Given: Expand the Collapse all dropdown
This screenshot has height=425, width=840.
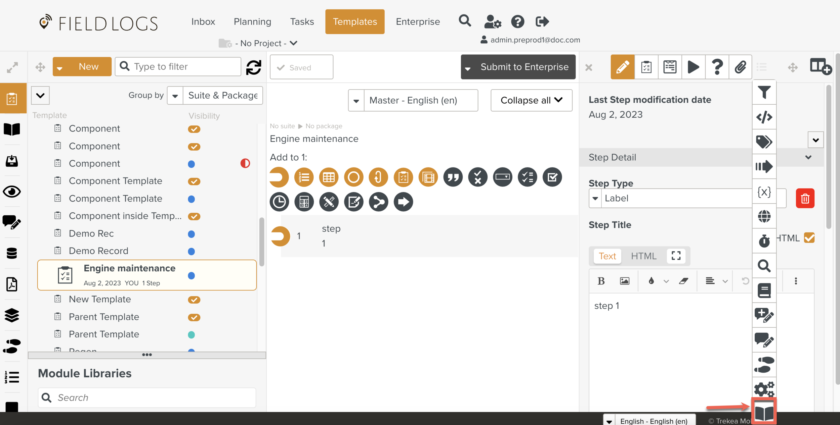Looking at the screenshot, I should pyautogui.click(x=531, y=100).
